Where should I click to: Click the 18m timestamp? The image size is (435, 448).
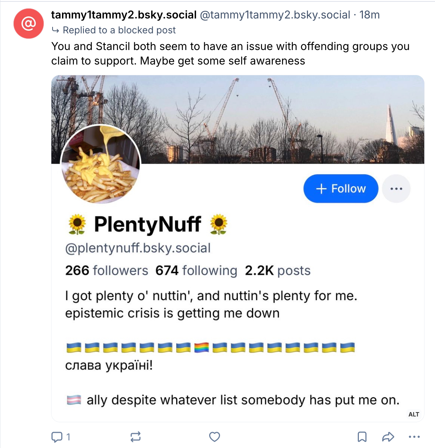click(369, 15)
